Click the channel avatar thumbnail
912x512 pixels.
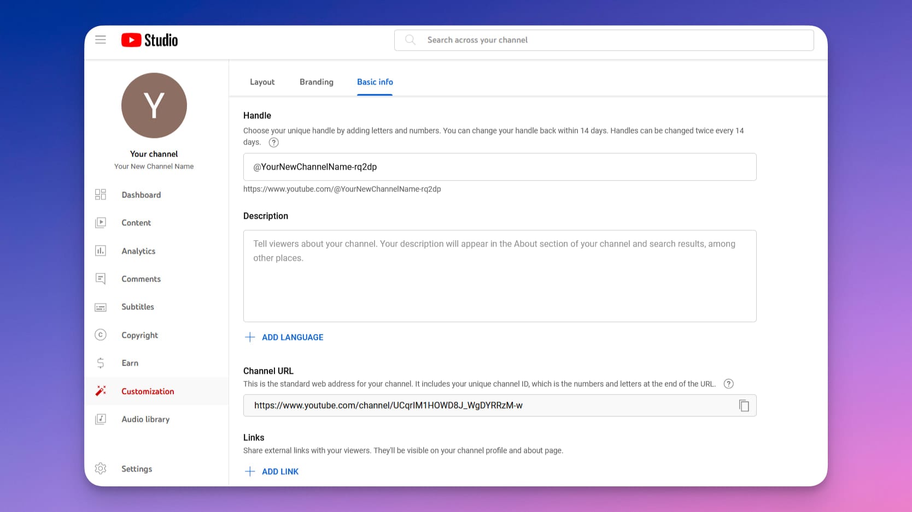pyautogui.click(x=154, y=105)
